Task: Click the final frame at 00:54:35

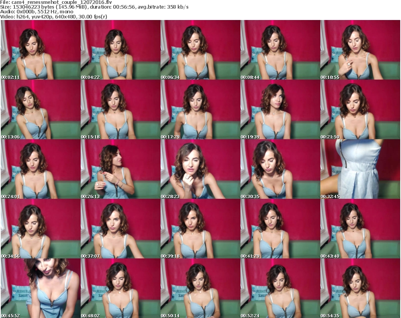Action: [360, 288]
